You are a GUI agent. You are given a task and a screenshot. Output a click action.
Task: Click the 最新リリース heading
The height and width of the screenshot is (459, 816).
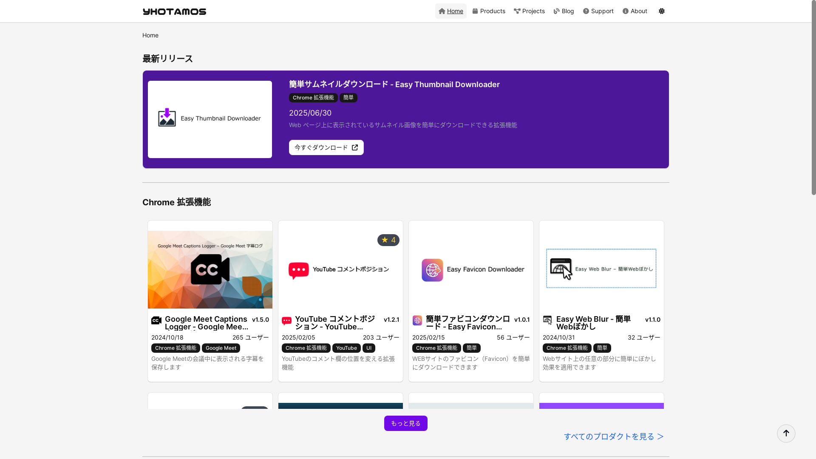(x=168, y=59)
